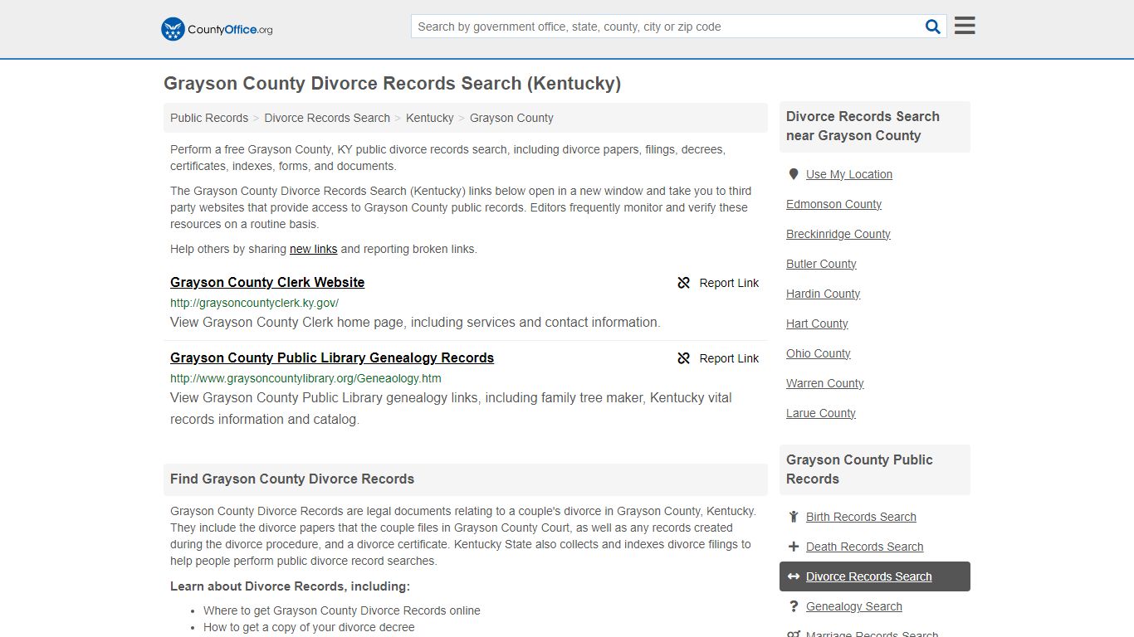1134x637 pixels.
Task: Click the page title Grayson County Divorce Records Search
Action: pyautogui.click(x=392, y=83)
